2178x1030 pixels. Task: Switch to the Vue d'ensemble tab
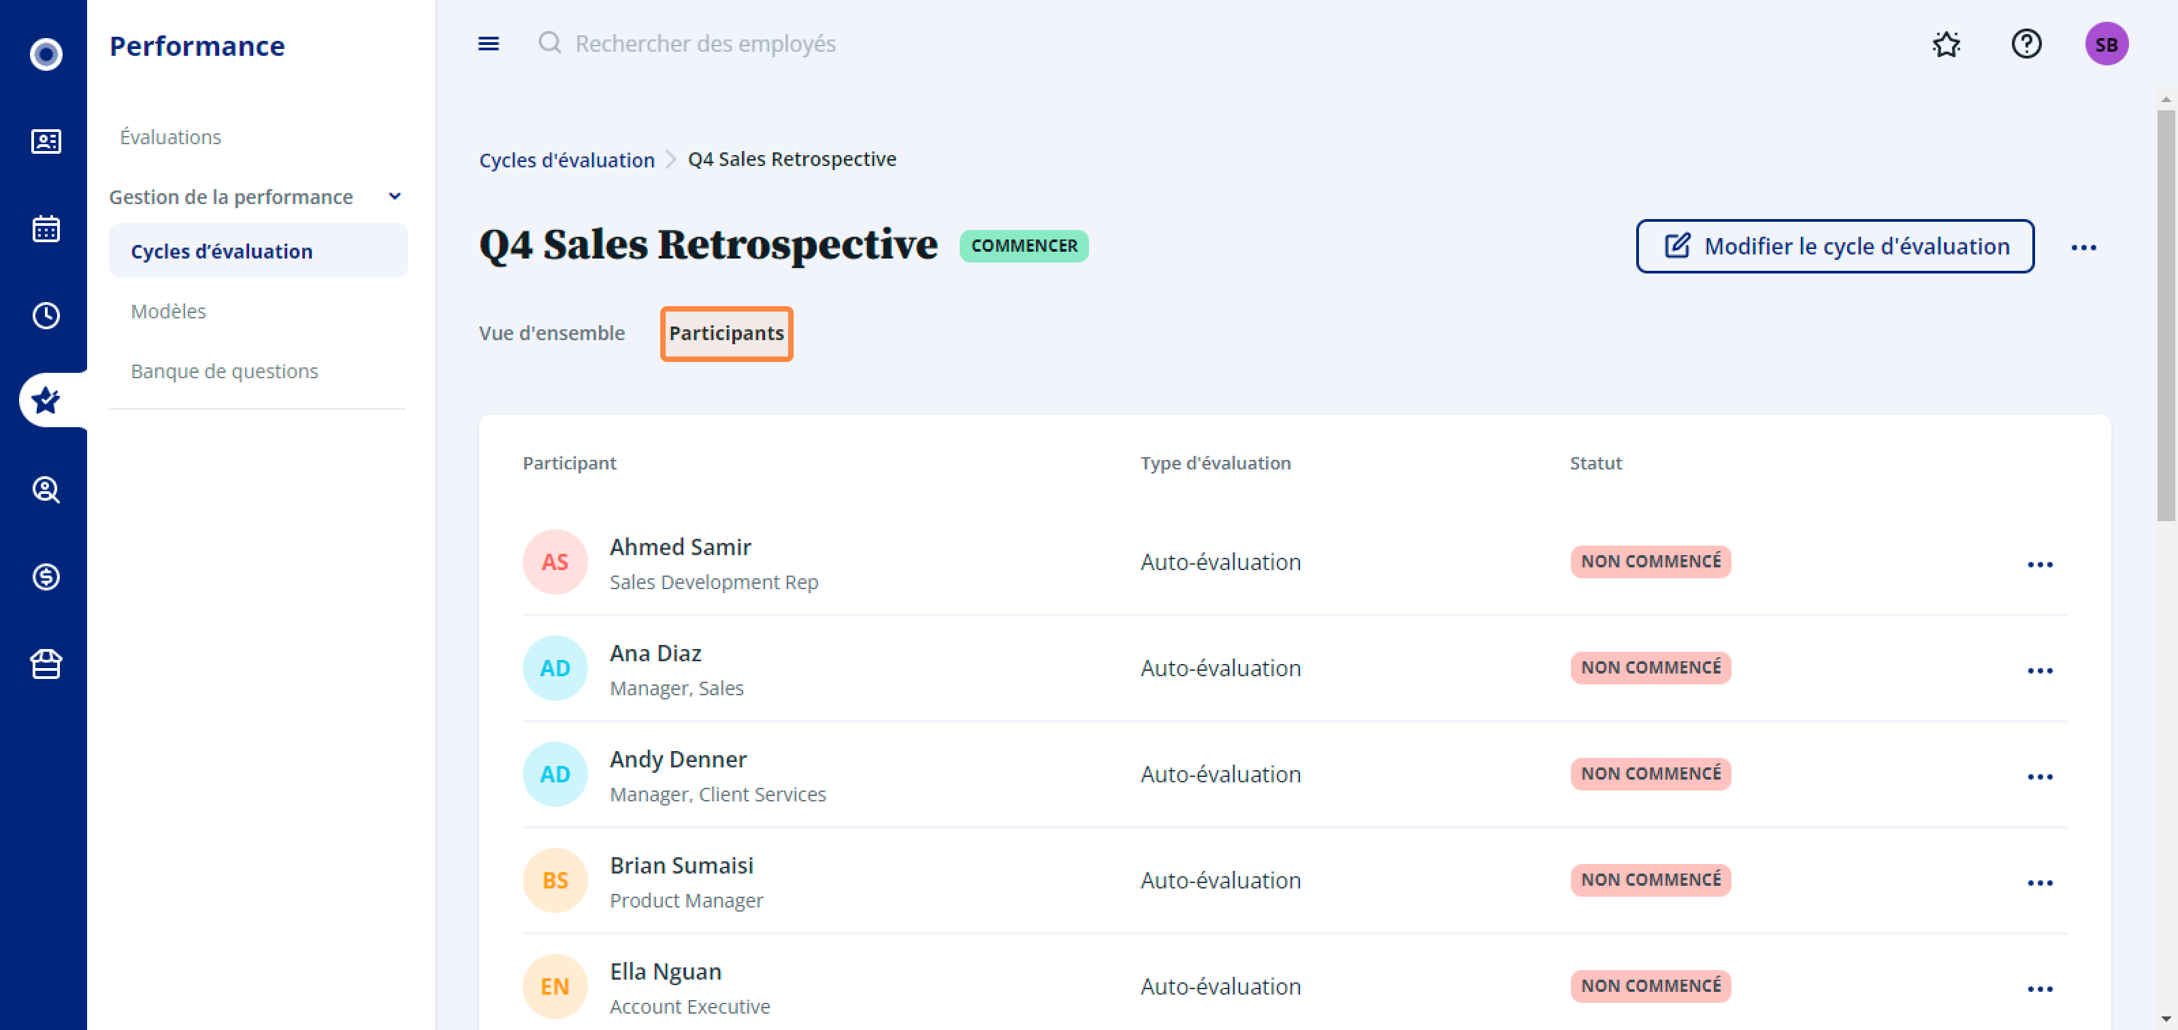(x=551, y=333)
